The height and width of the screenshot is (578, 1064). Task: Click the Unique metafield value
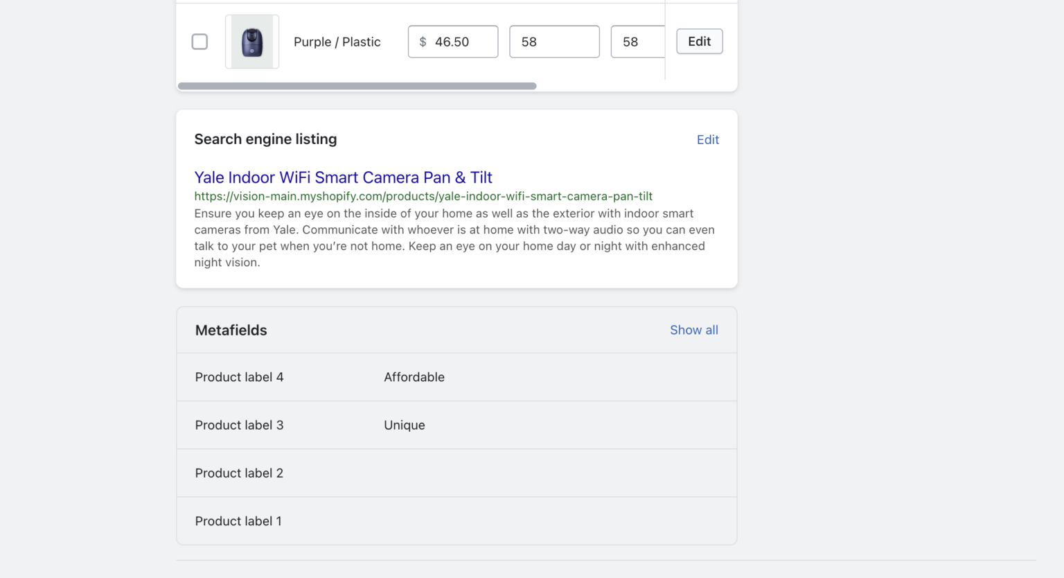point(405,425)
